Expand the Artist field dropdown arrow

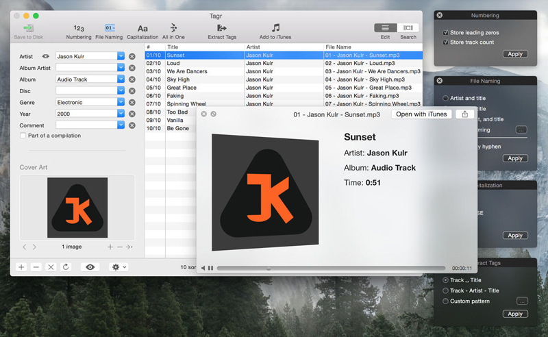coord(121,56)
